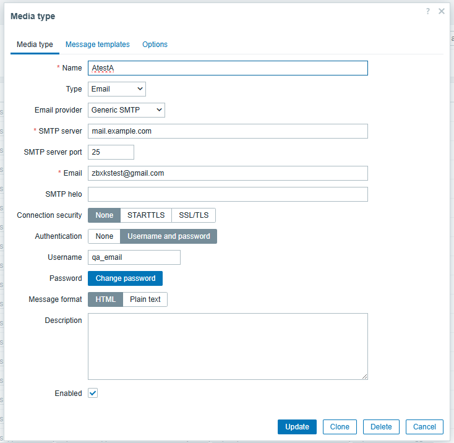Viewport: 454px width, 443px height.
Task: Select STARTTLS connection security
Action: (146, 215)
